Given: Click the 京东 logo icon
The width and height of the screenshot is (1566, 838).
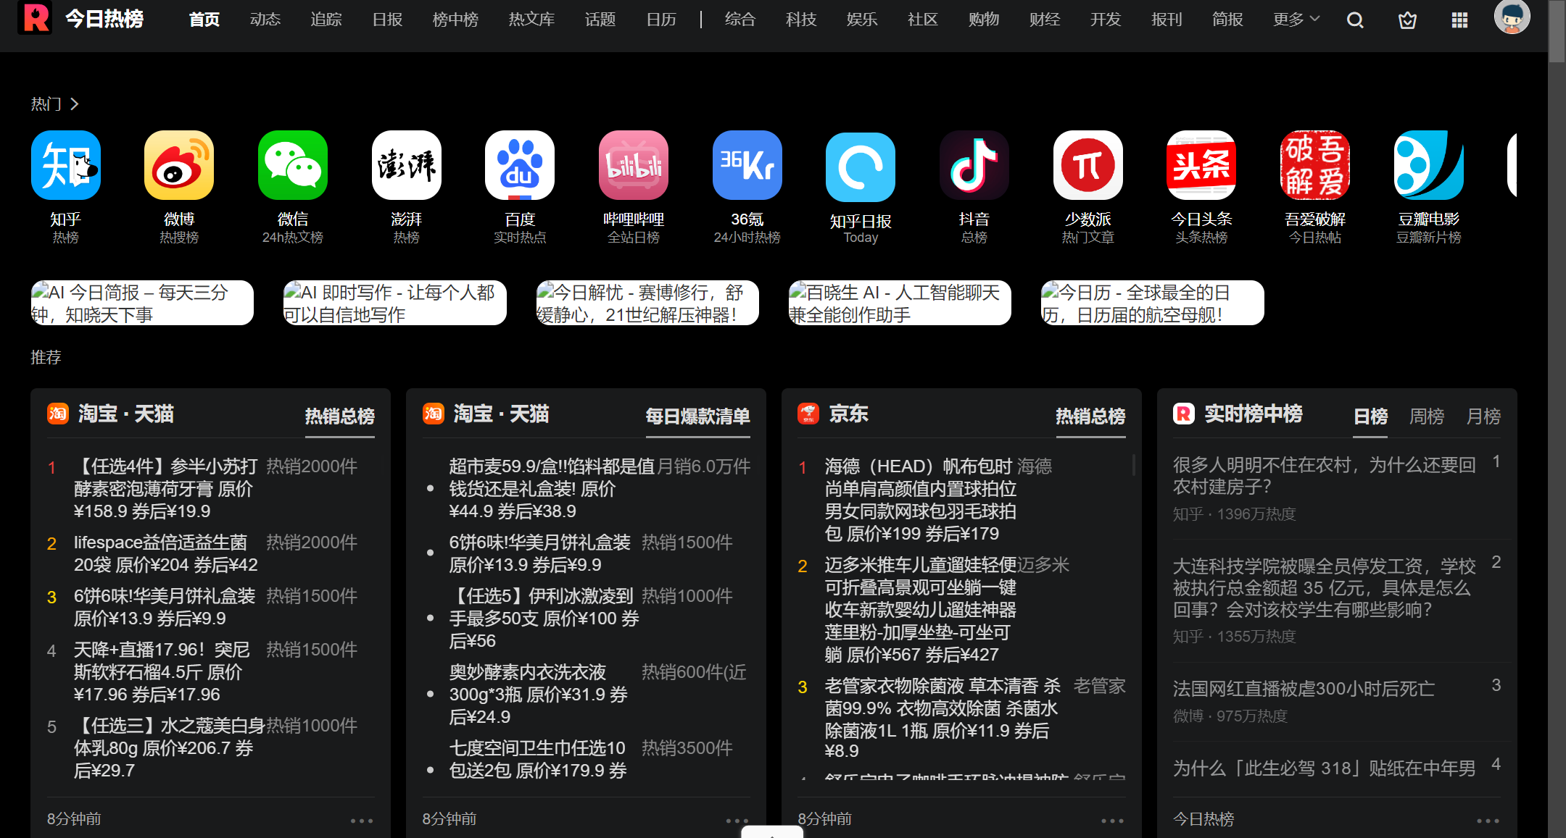Looking at the screenshot, I should pos(808,414).
